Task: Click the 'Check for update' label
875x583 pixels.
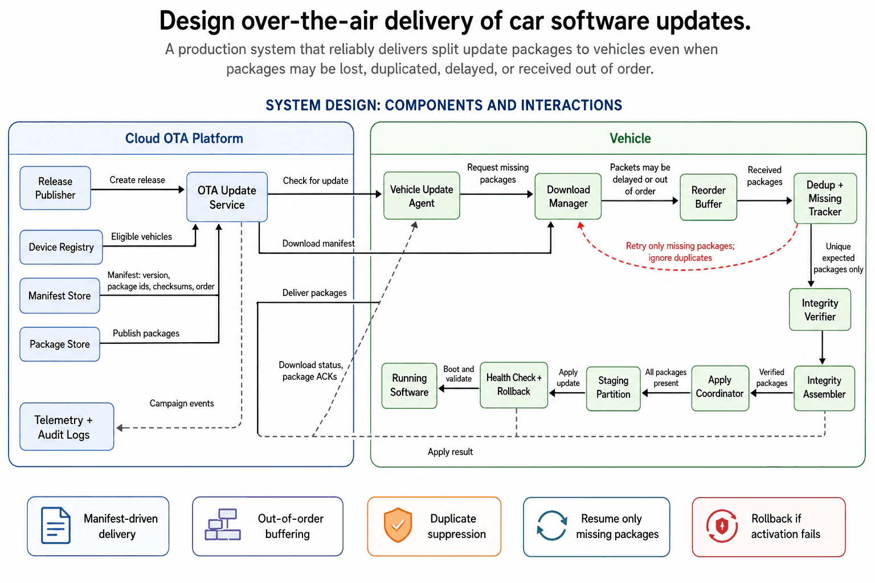Action: (316, 180)
